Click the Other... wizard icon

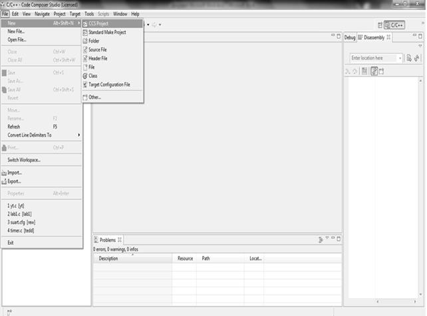coord(85,97)
